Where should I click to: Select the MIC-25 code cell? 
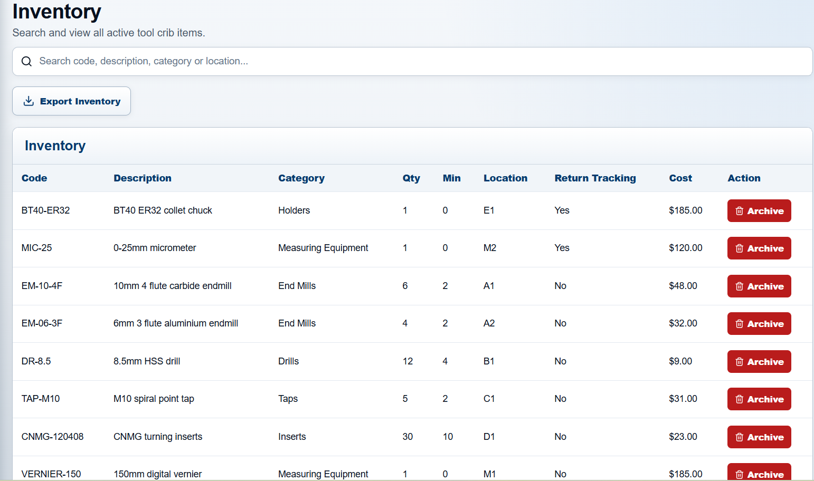coord(36,248)
